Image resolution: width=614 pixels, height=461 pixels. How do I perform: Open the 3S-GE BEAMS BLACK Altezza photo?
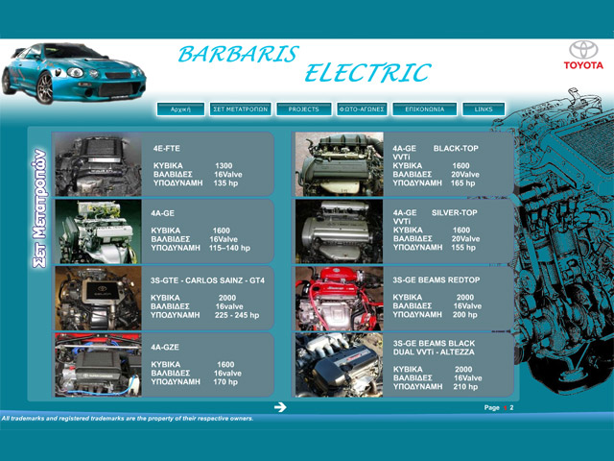(x=340, y=365)
